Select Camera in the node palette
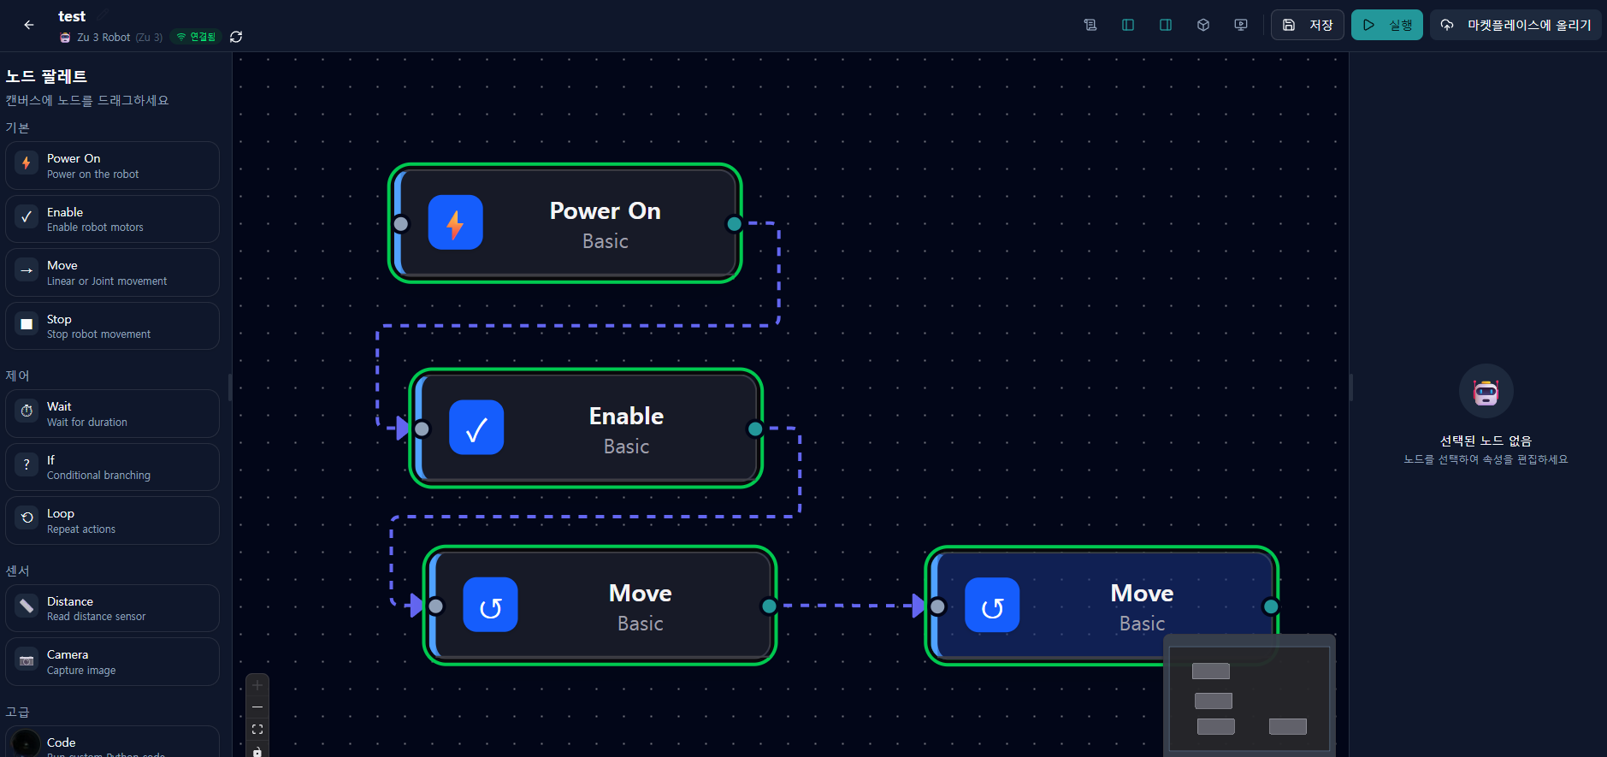Image resolution: width=1607 pixels, height=757 pixels. pyautogui.click(x=112, y=662)
